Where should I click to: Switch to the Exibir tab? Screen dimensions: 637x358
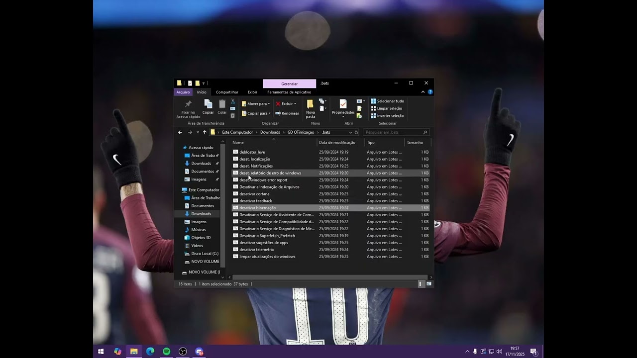(x=252, y=92)
